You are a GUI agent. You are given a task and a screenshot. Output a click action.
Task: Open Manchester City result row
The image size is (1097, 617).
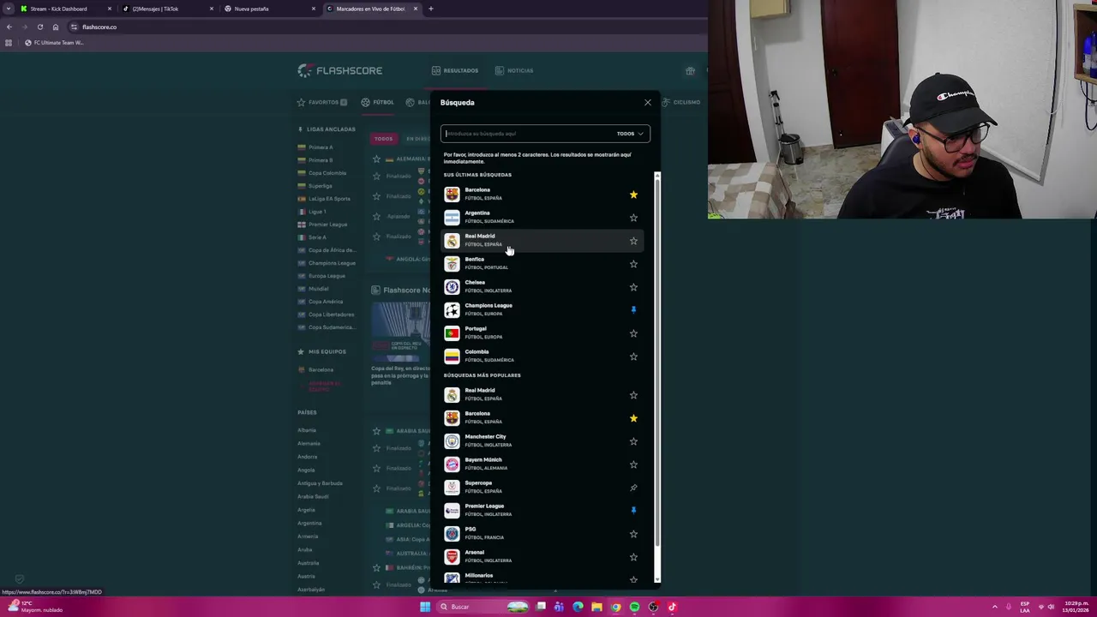coord(542,441)
